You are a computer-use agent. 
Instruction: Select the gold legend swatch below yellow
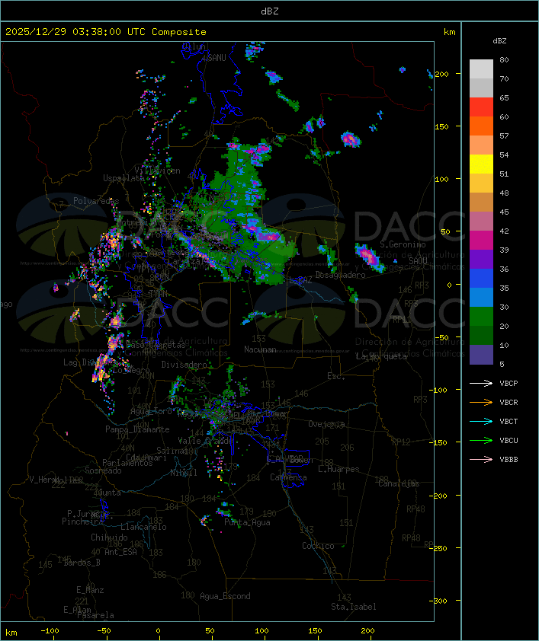(x=481, y=183)
